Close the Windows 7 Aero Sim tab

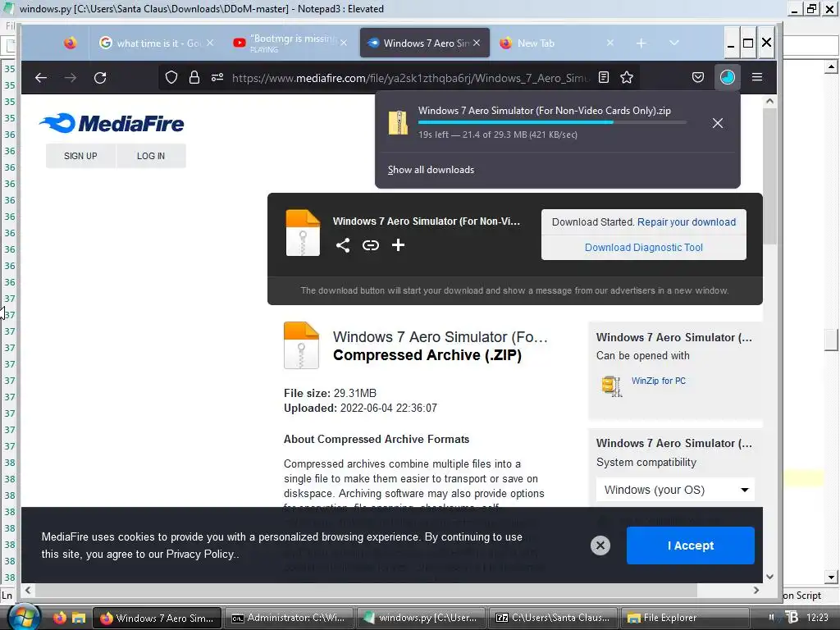[x=477, y=43]
